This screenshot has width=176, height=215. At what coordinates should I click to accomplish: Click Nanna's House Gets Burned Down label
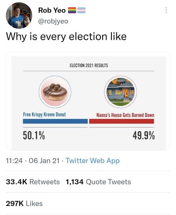[x=125, y=115]
